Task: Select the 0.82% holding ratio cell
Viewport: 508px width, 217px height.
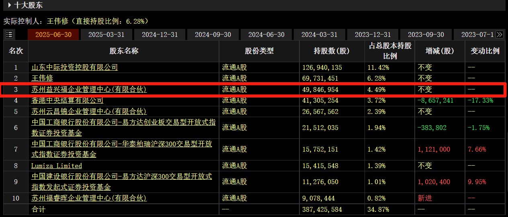Action: [x=377, y=198]
